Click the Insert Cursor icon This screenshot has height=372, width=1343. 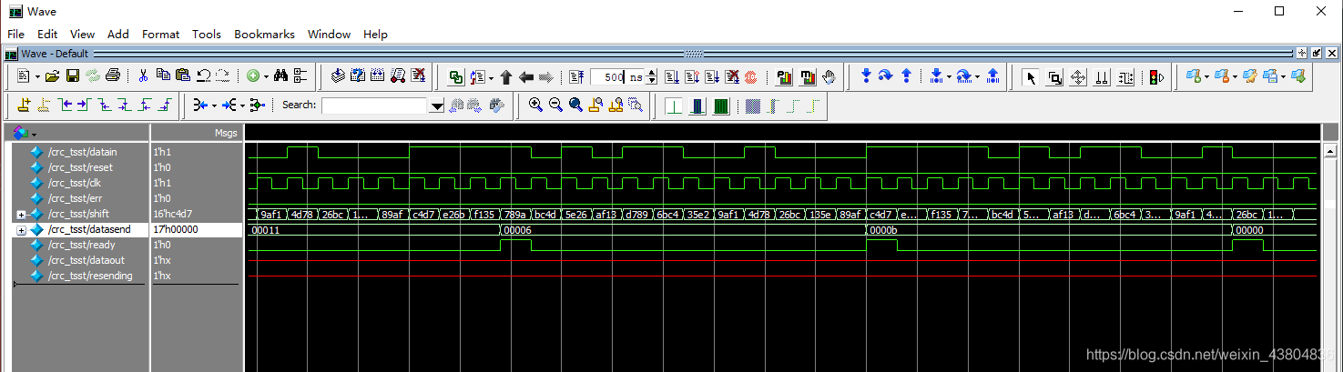coord(25,106)
